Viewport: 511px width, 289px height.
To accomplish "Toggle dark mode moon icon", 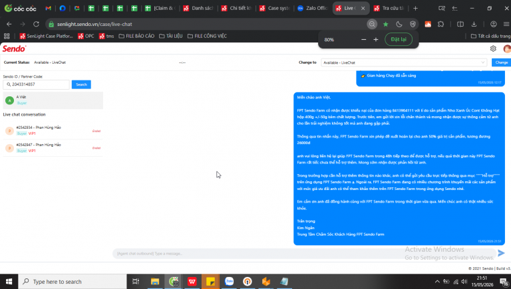I will click(x=399, y=24).
